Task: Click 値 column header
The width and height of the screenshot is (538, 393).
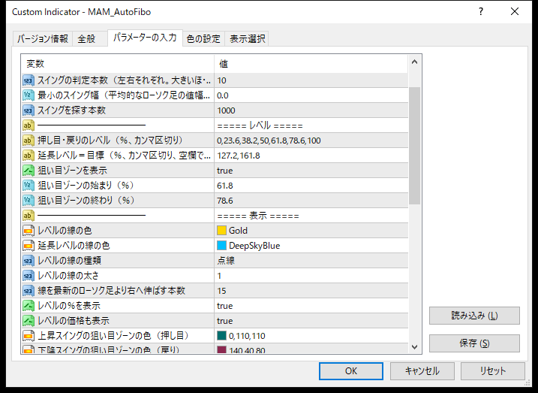Action: [x=311, y=64]
